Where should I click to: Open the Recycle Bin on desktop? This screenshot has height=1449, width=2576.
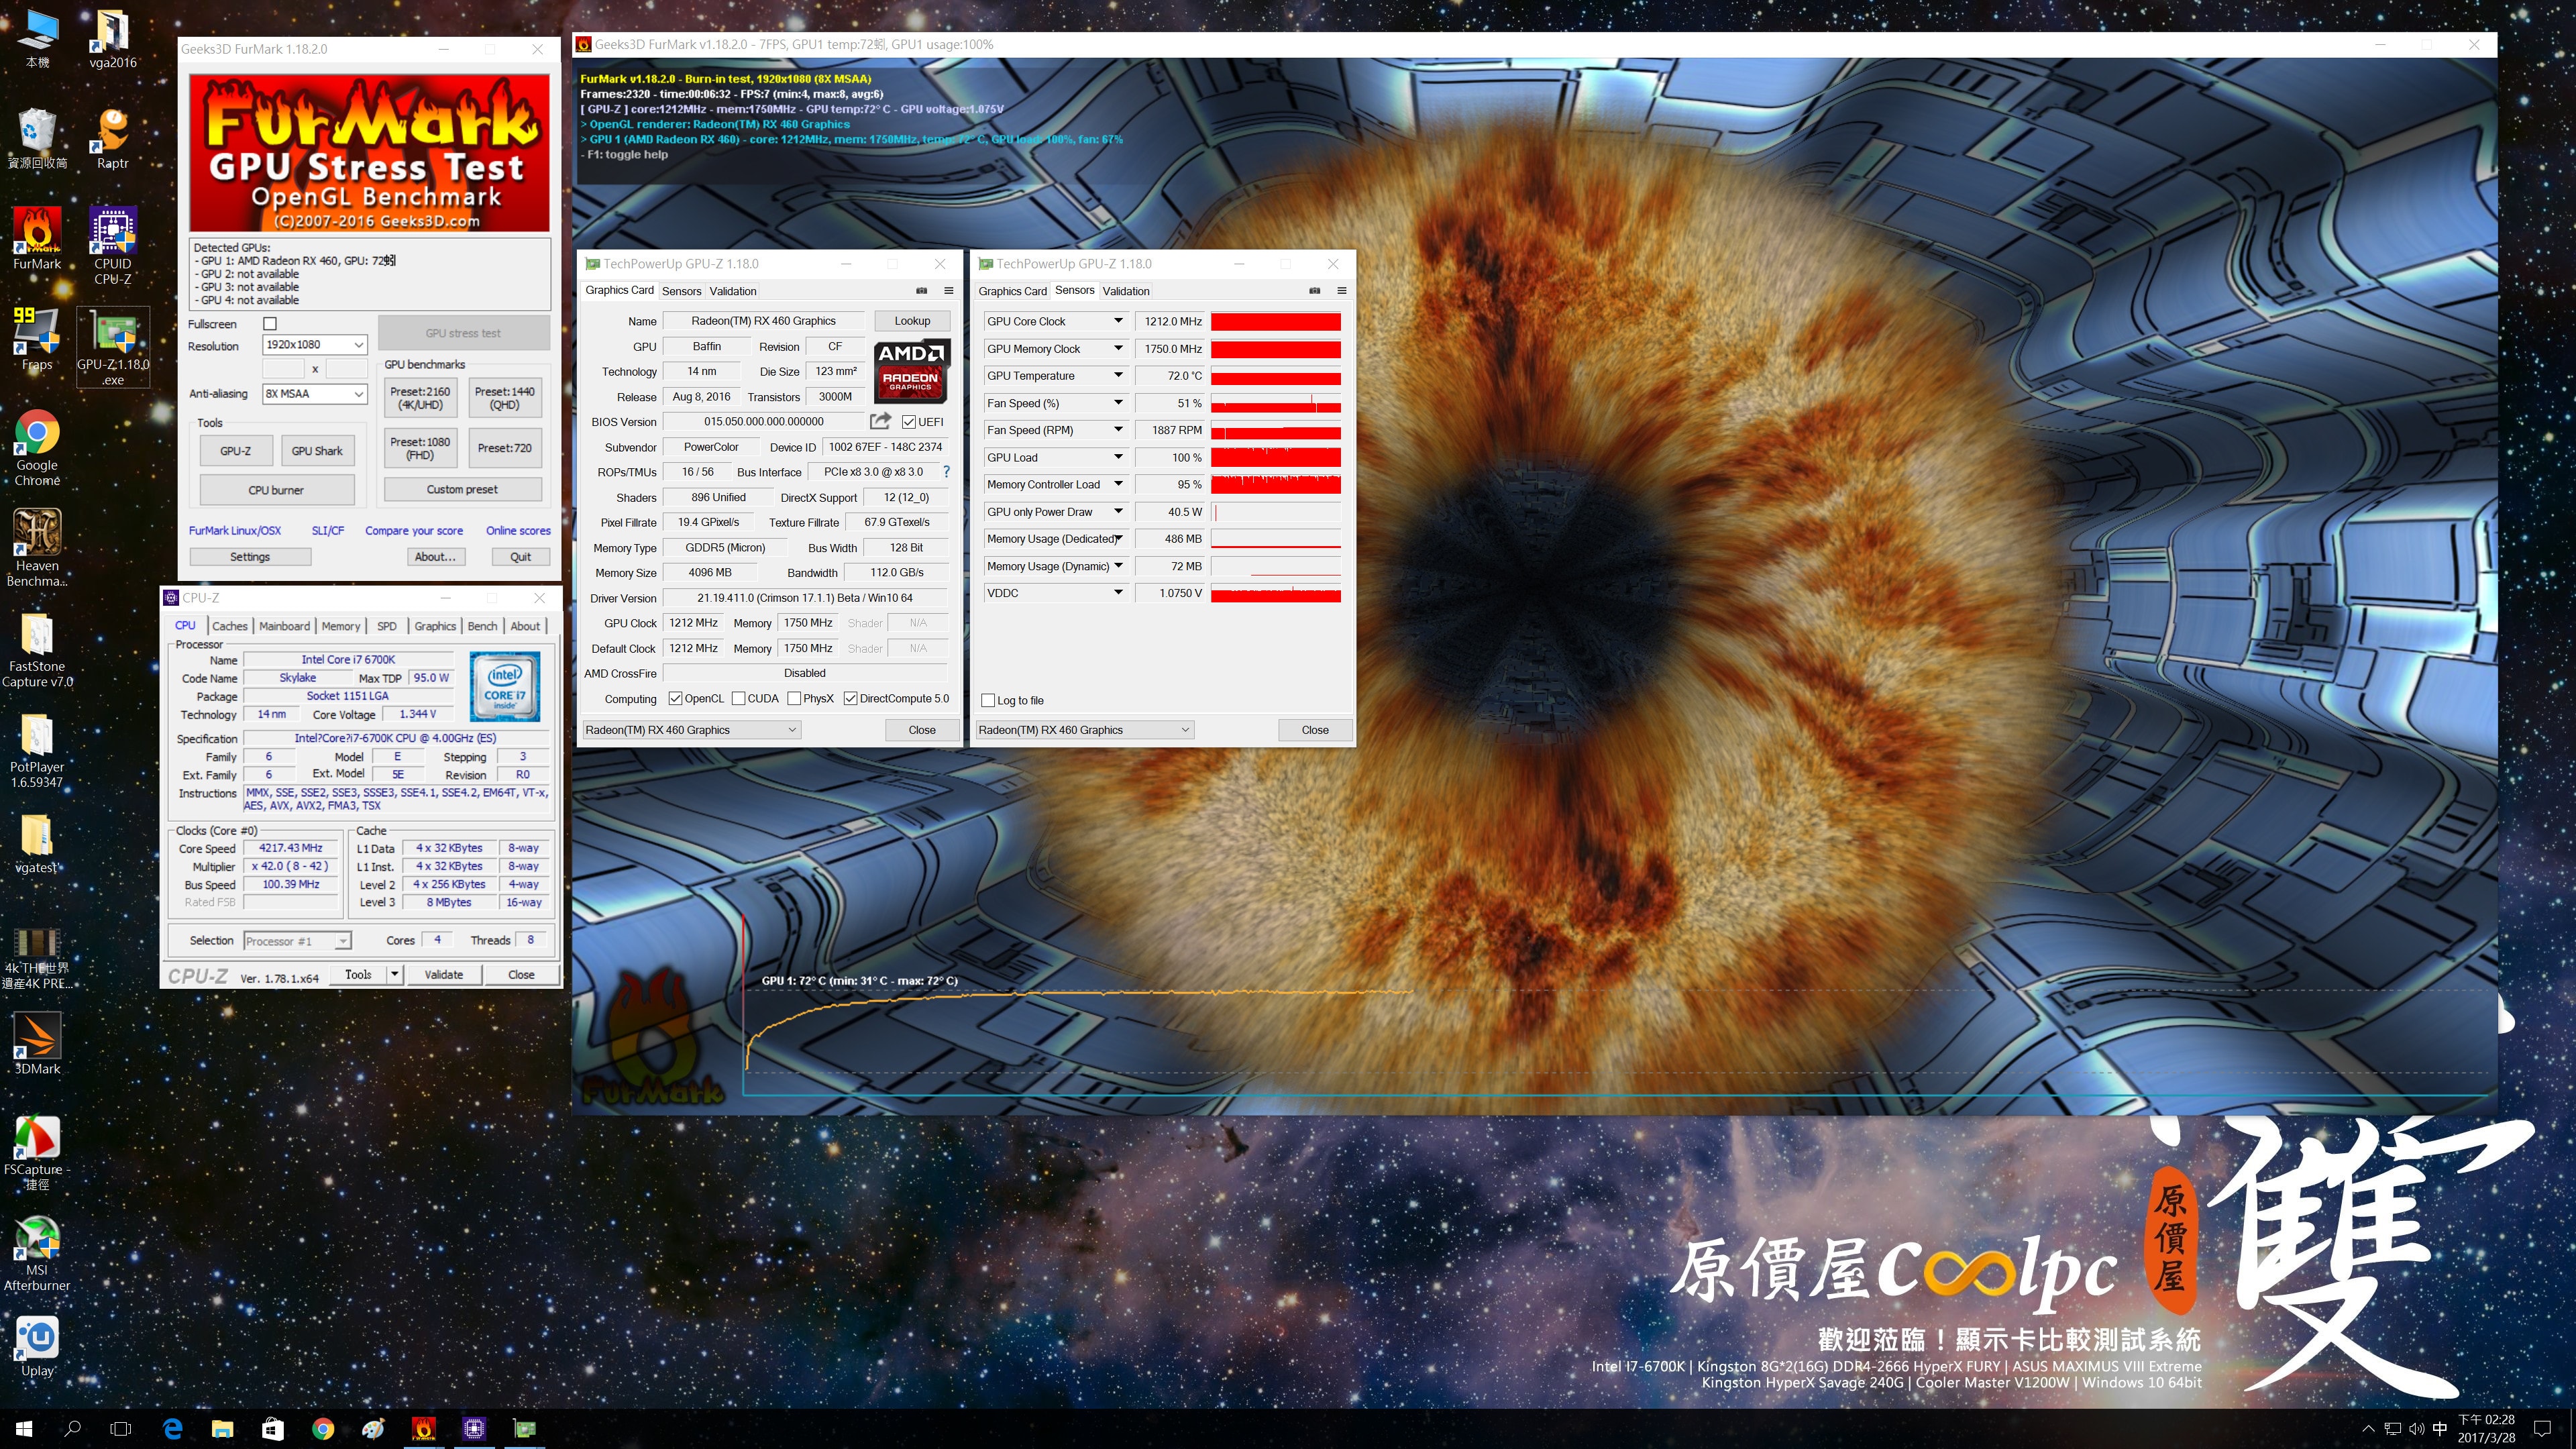(x=37, y=138)
